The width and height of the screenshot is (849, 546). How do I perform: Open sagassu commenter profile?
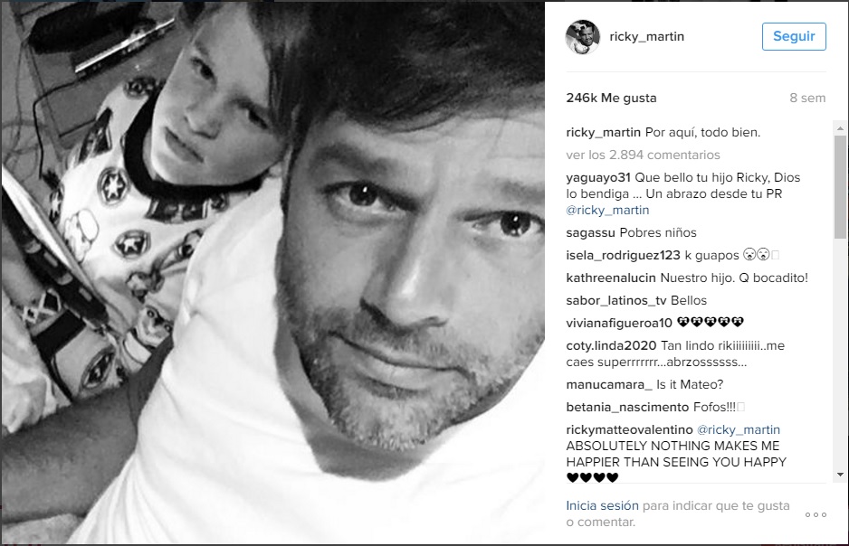(x=590, y=233)
